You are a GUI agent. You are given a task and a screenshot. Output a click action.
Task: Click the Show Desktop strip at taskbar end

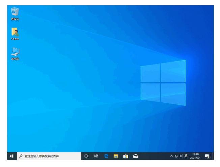(213, 156)
